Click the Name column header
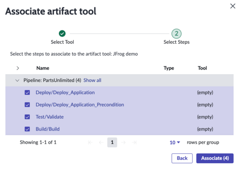240x169 pixels. click(42, 68)
